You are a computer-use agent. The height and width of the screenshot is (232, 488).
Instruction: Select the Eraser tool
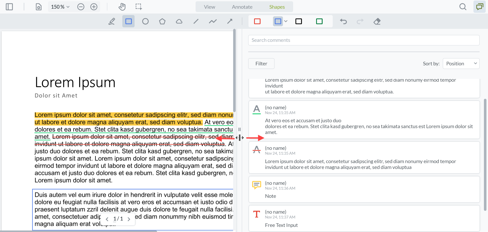(x=377, y=21)
